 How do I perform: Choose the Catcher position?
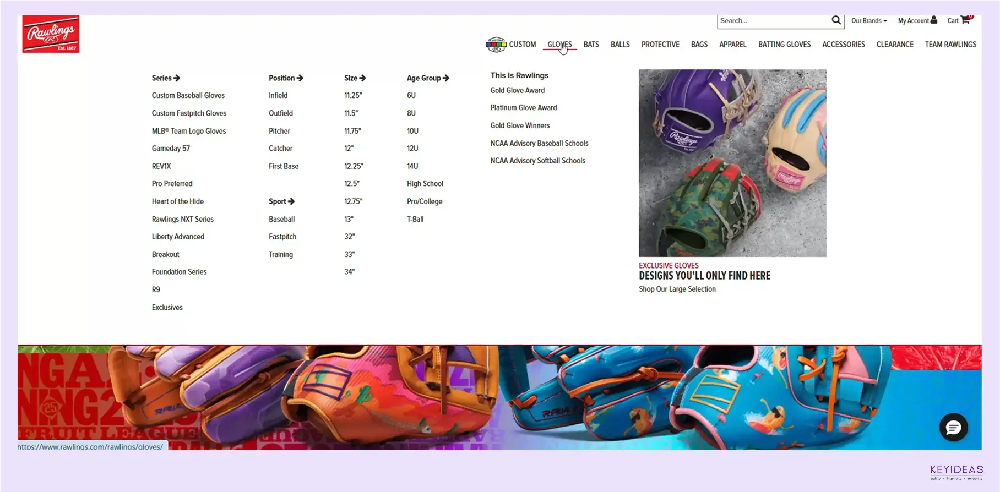pyautogui.click(x=280, y=149)
